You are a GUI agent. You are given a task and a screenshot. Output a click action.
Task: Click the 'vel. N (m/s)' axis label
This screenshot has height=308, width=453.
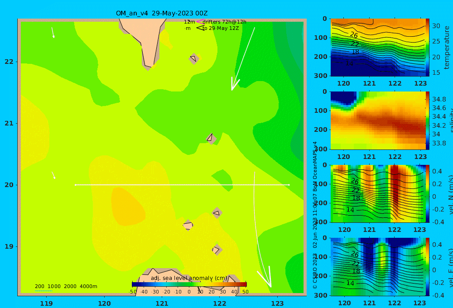tap(450, 194)
